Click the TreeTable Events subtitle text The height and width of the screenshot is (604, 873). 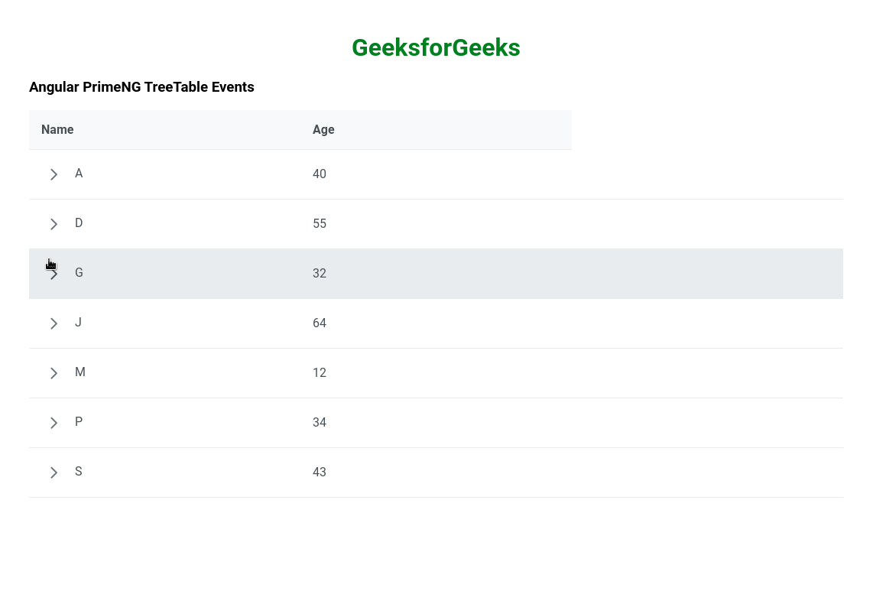(x=141, y=87)
